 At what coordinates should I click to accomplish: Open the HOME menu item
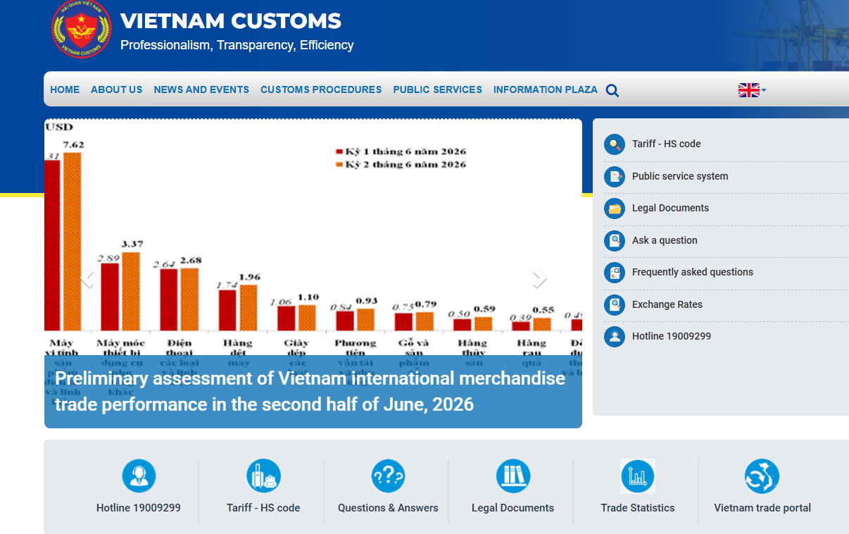[65, 89]
